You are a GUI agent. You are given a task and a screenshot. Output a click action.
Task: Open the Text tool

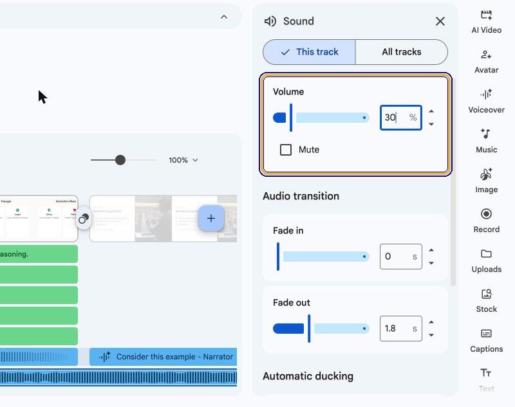pos(486,381)
